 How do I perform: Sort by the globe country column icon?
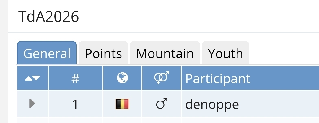coord(122,78)
